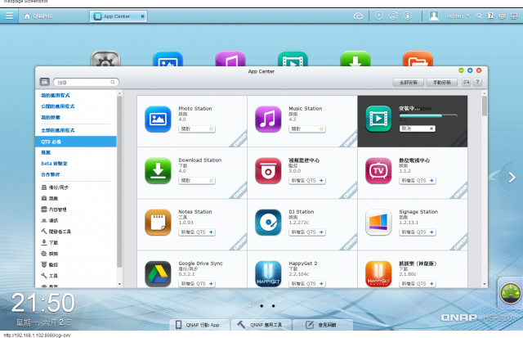Open external devices icon in the top bar
The height and width of the screenshot is (338, 523).
[393, 16]
